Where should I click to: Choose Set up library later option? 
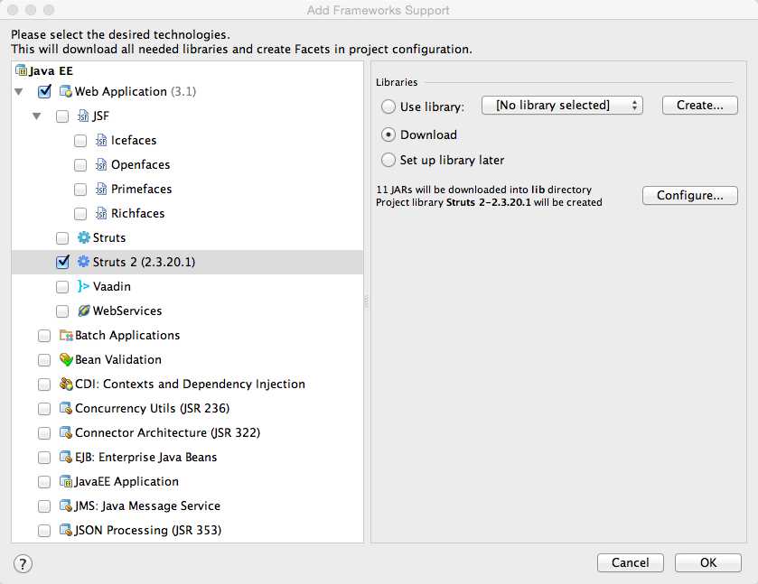388,160
